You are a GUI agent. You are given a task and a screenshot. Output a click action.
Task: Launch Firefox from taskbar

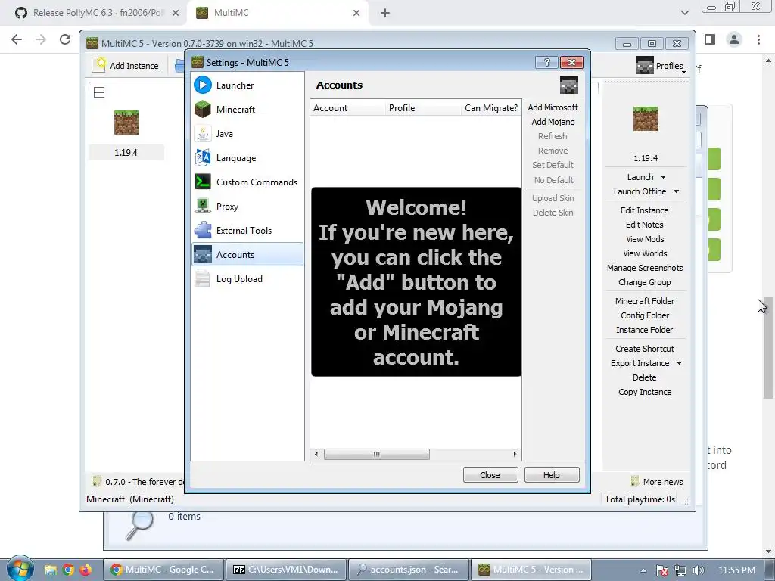point(86,570)
